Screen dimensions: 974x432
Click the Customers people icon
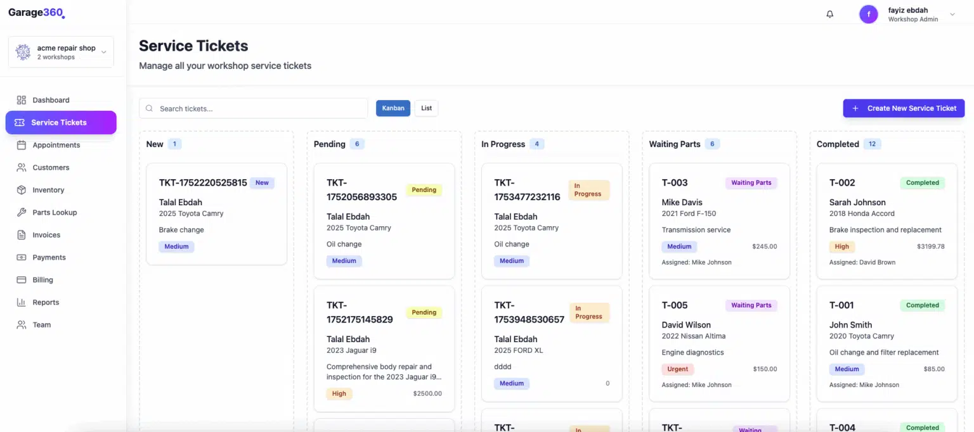point(21,167)
